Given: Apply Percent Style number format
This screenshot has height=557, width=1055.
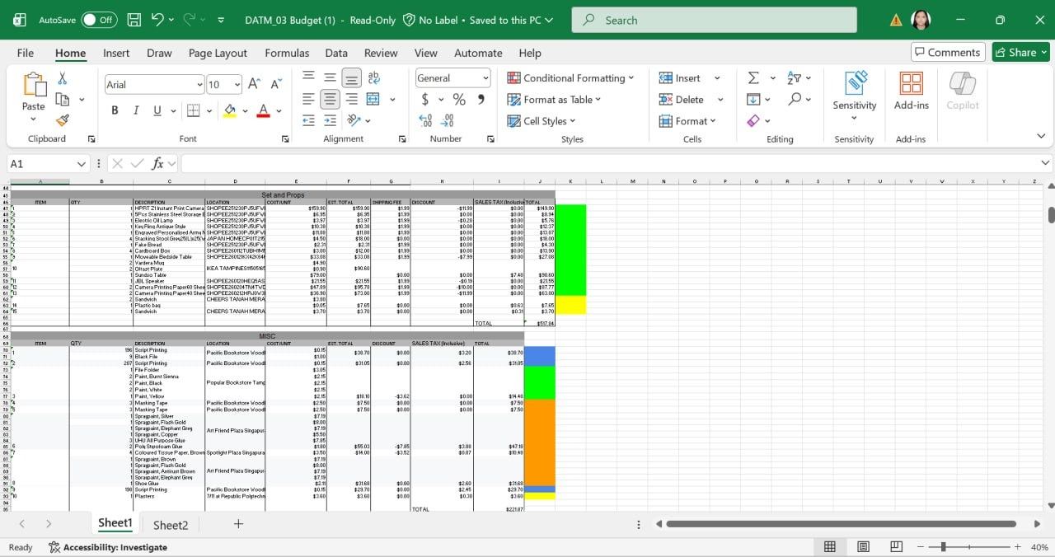Looking at the screenshot, I should point(459,100).
